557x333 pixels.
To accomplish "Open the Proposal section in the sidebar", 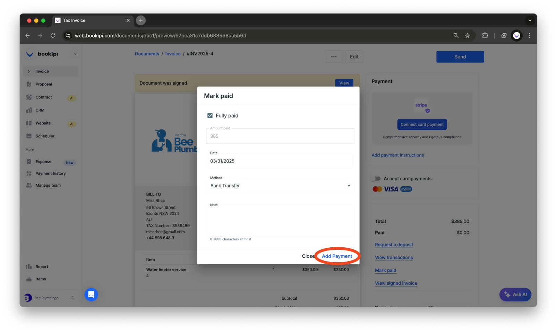I will click(x=44, y=84).
